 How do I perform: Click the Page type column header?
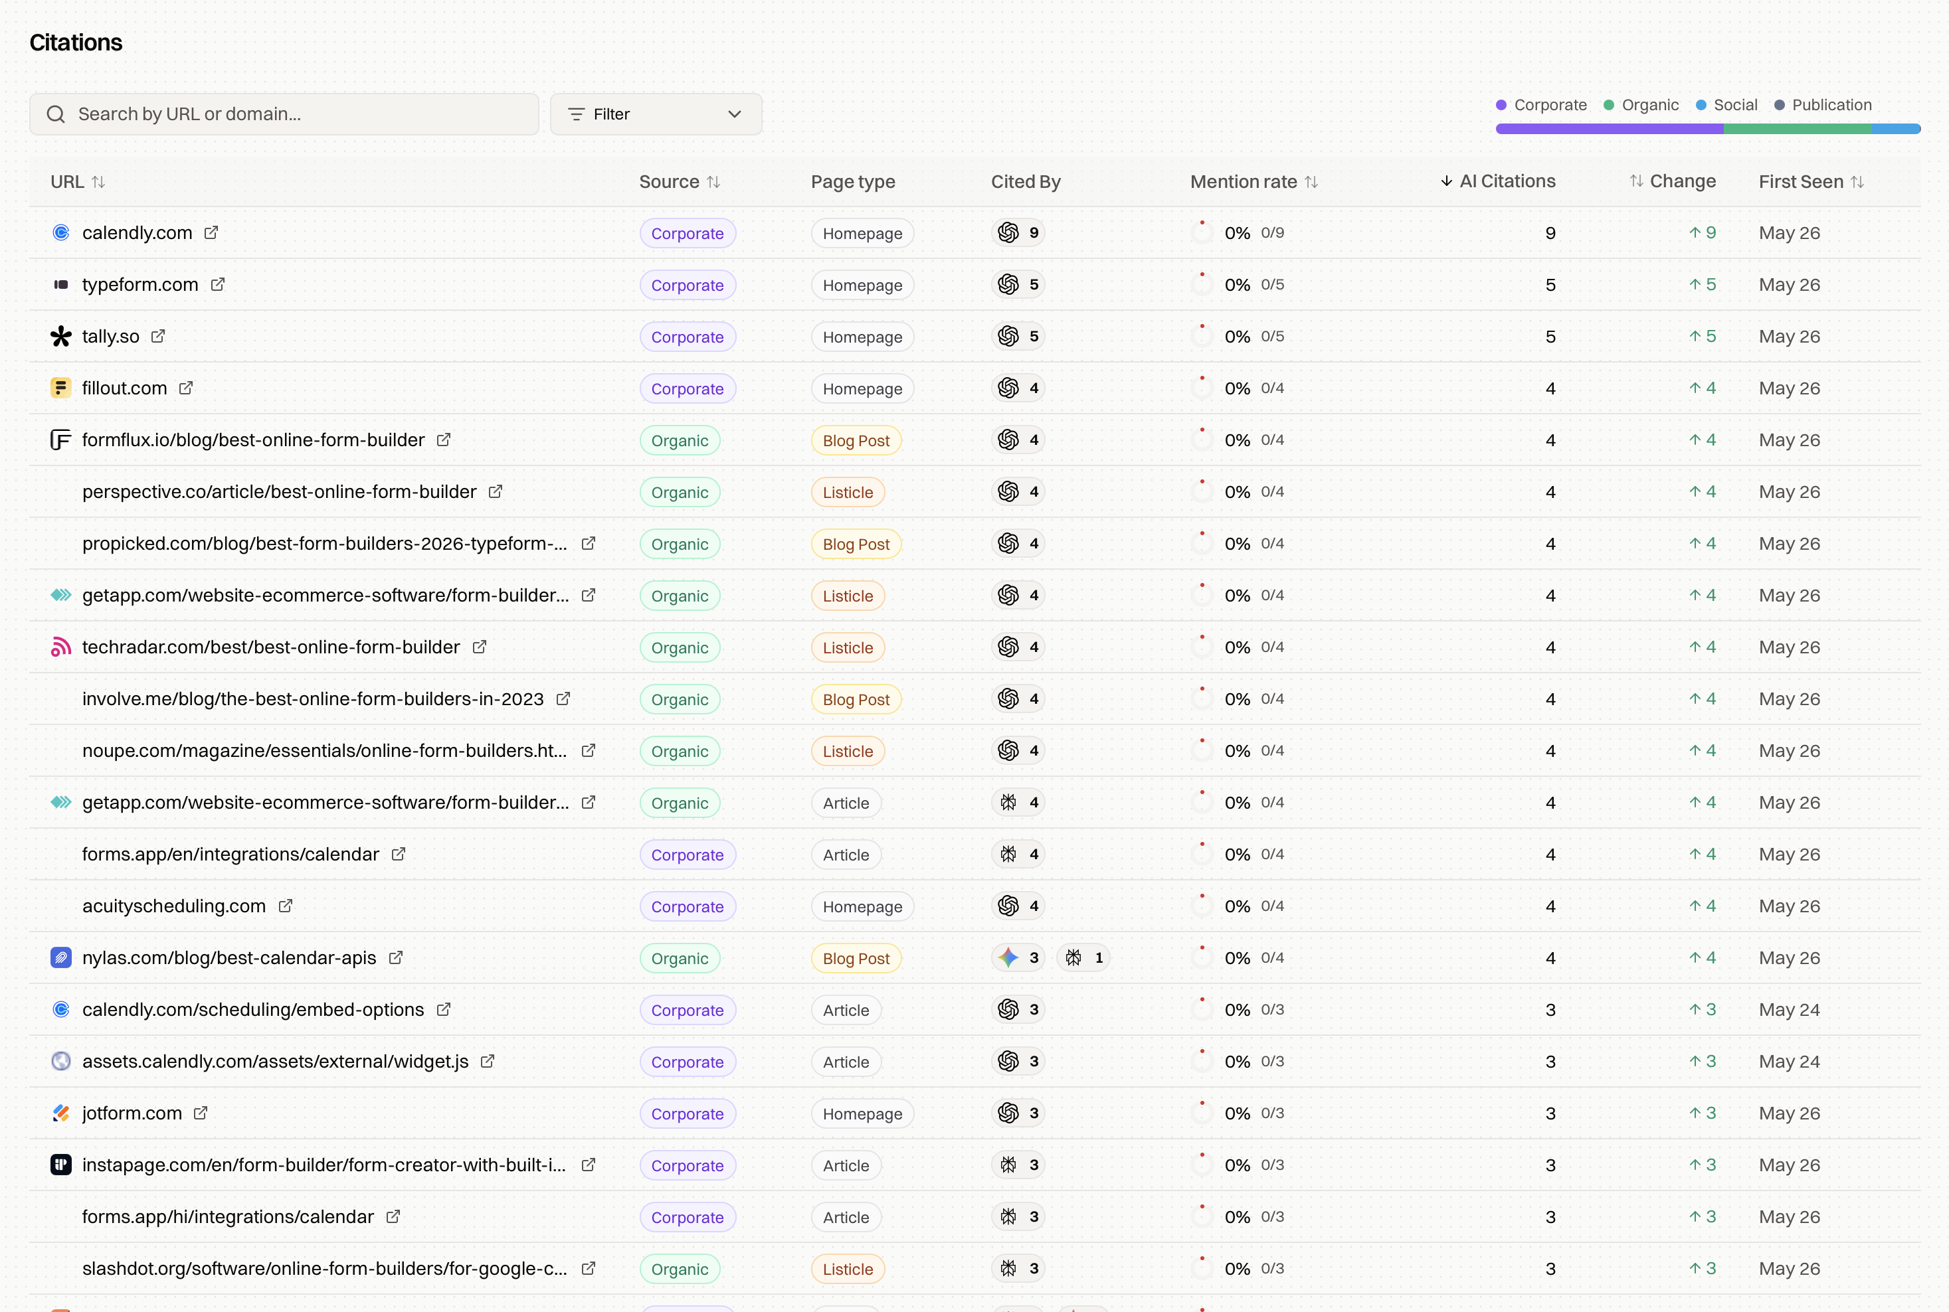[x=852, y=181]
